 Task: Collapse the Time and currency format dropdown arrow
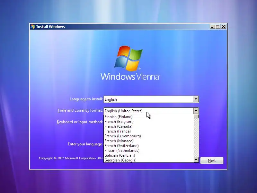(196, 111)
